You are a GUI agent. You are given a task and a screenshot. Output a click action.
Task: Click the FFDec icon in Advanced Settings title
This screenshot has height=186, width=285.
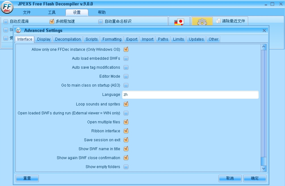(x=18, y=30)
